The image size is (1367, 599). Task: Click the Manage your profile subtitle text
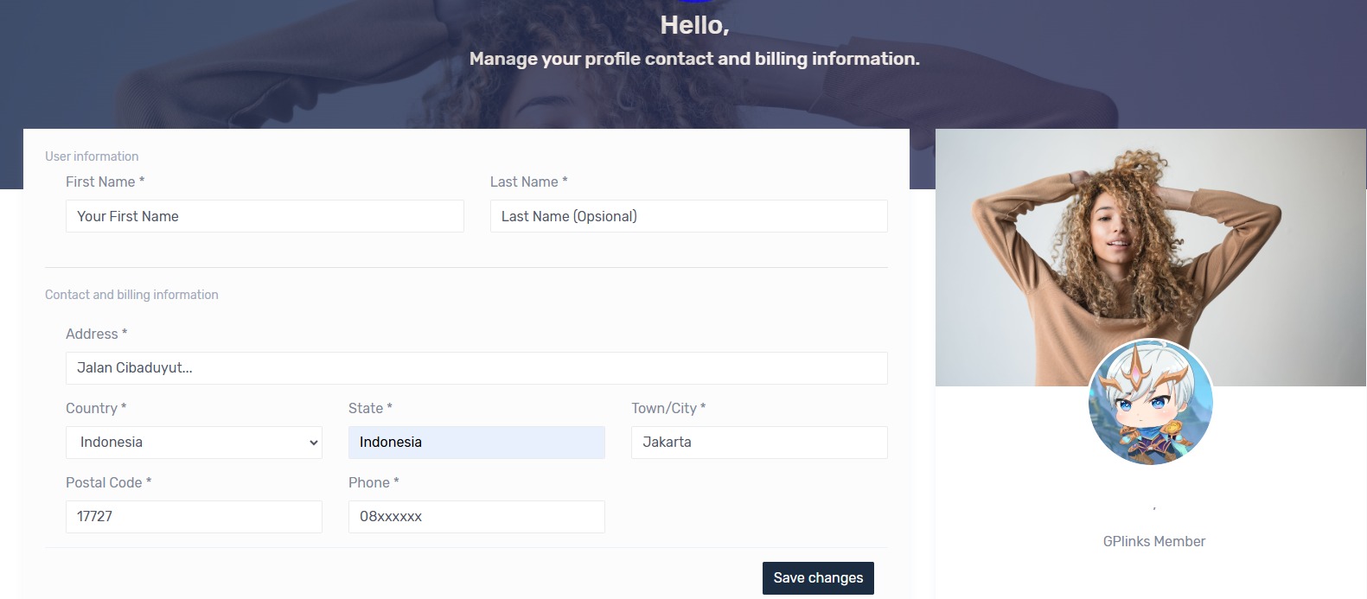tap(694, 59)
